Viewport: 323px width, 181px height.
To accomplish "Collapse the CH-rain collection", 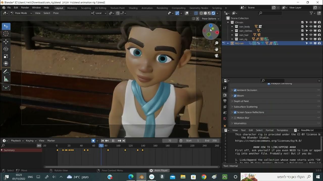I will (228, 22).
